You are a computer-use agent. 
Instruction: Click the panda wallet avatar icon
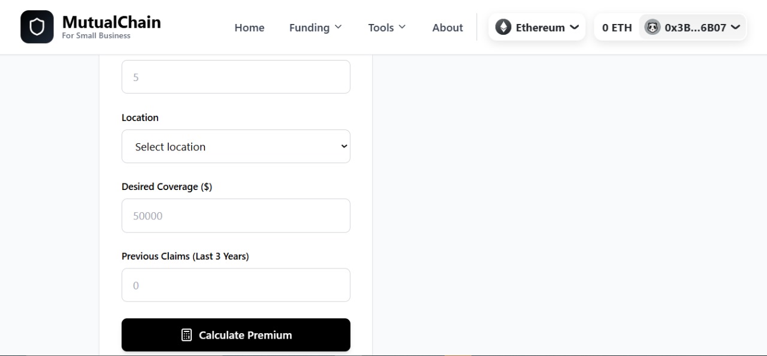[652, 27]
